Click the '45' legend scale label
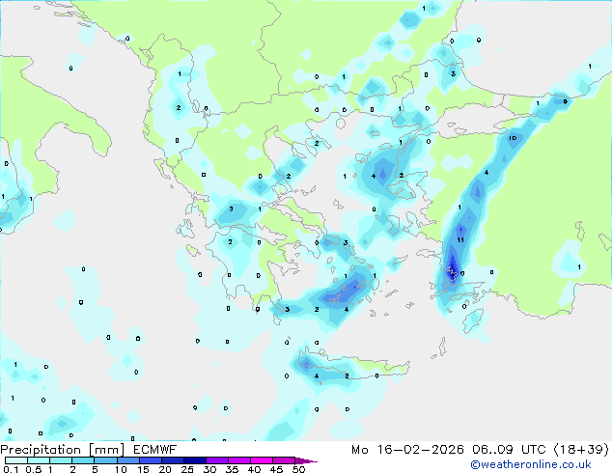Viewport: 612px width, 473px height. pyautogui.click(x=276, y=469)
